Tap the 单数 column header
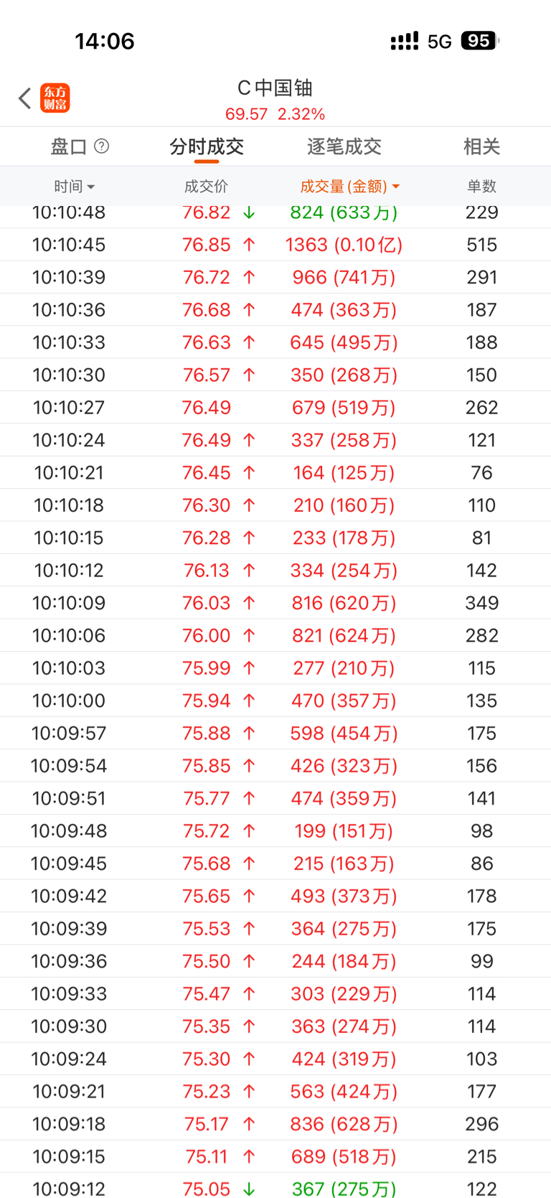 [481, 187]
